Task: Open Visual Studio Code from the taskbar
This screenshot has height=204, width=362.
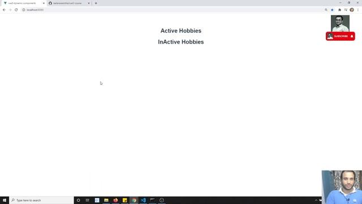Action: (x=143, y=200)
